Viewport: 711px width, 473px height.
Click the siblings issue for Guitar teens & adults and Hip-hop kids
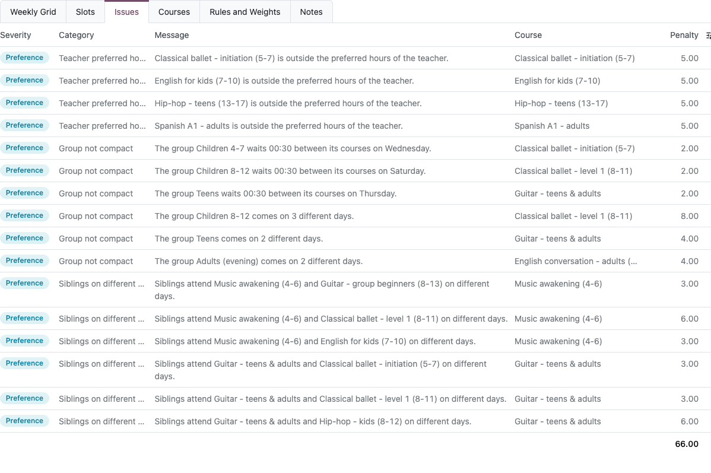(x=313, y=422)
